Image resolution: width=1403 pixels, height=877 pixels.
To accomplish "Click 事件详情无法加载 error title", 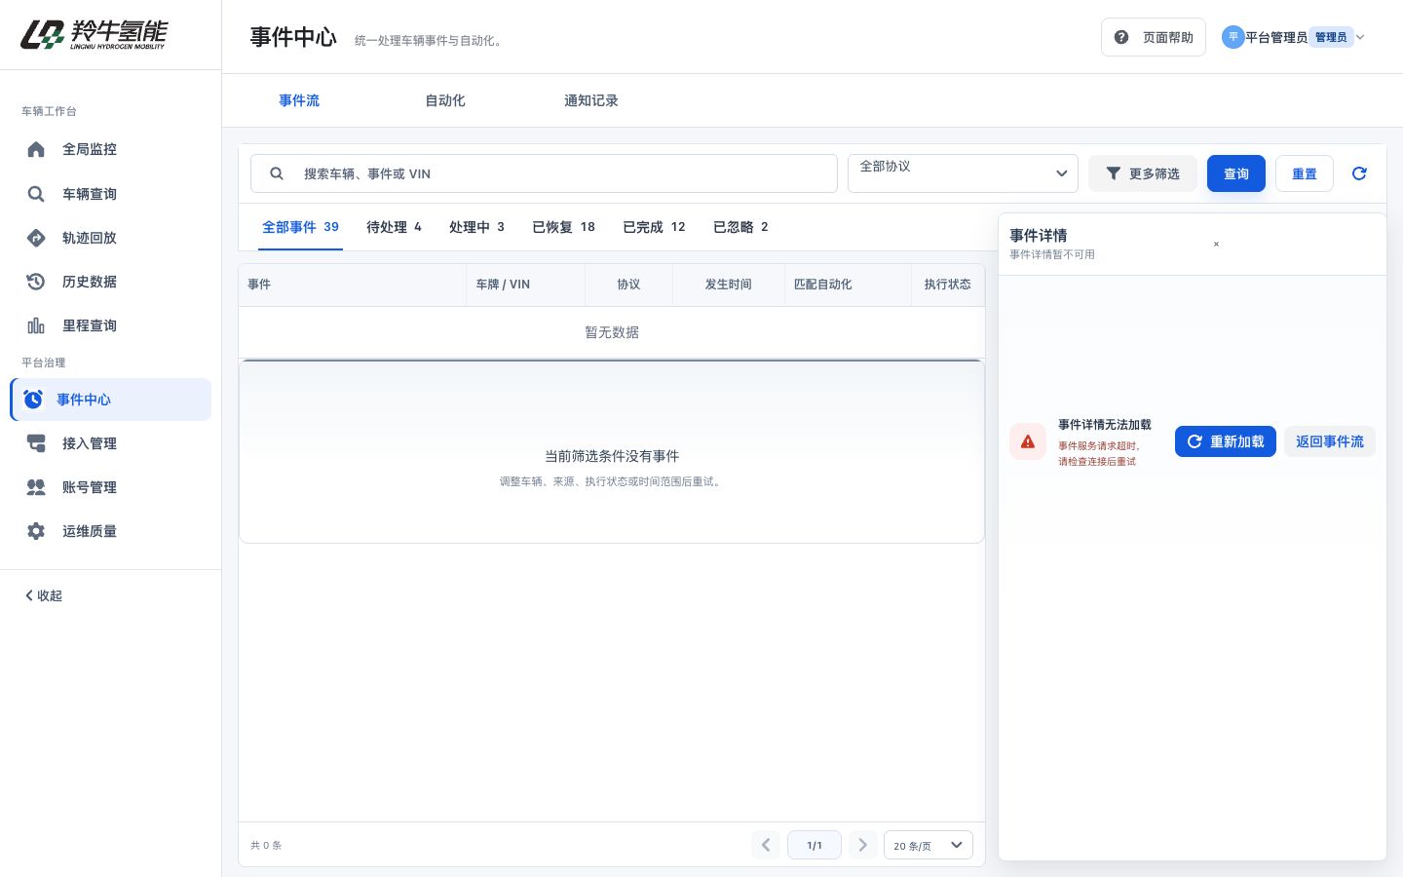I will click(x=1105, y=425).
